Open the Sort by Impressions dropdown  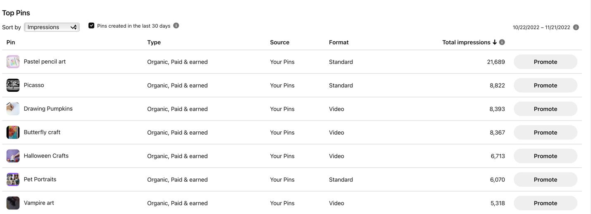(x=52, y=27)
